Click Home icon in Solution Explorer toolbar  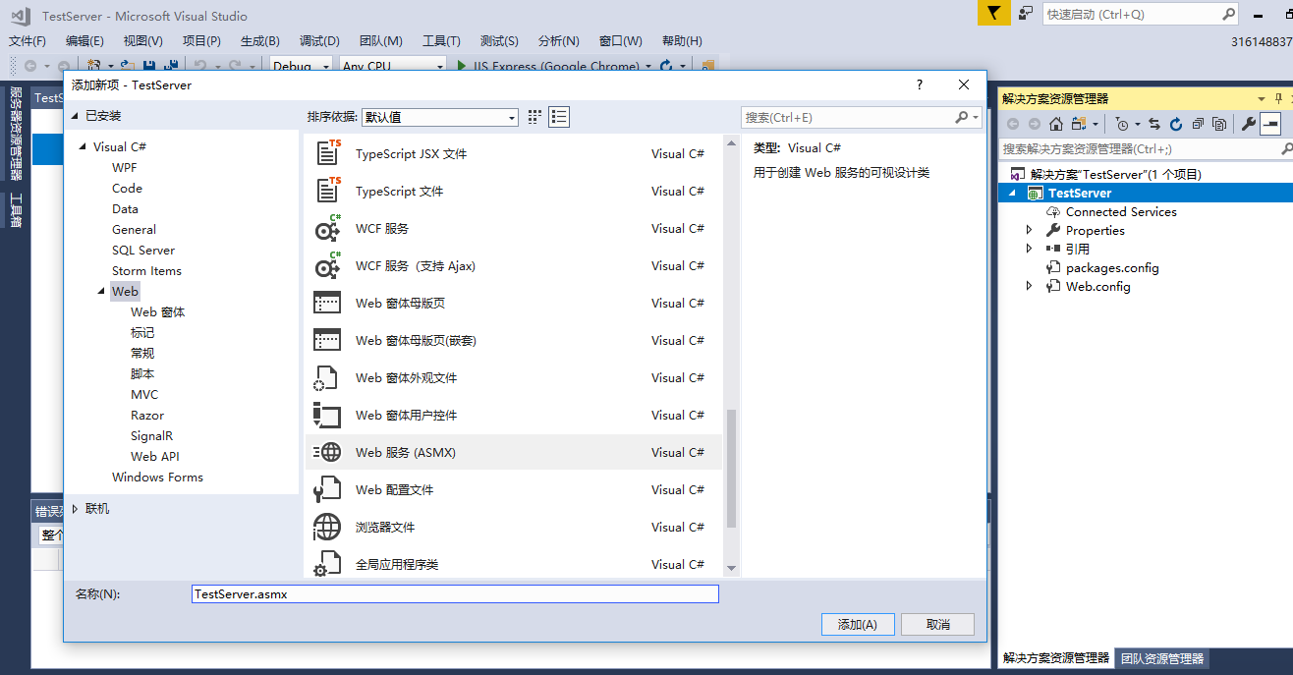click(1056, 124)
